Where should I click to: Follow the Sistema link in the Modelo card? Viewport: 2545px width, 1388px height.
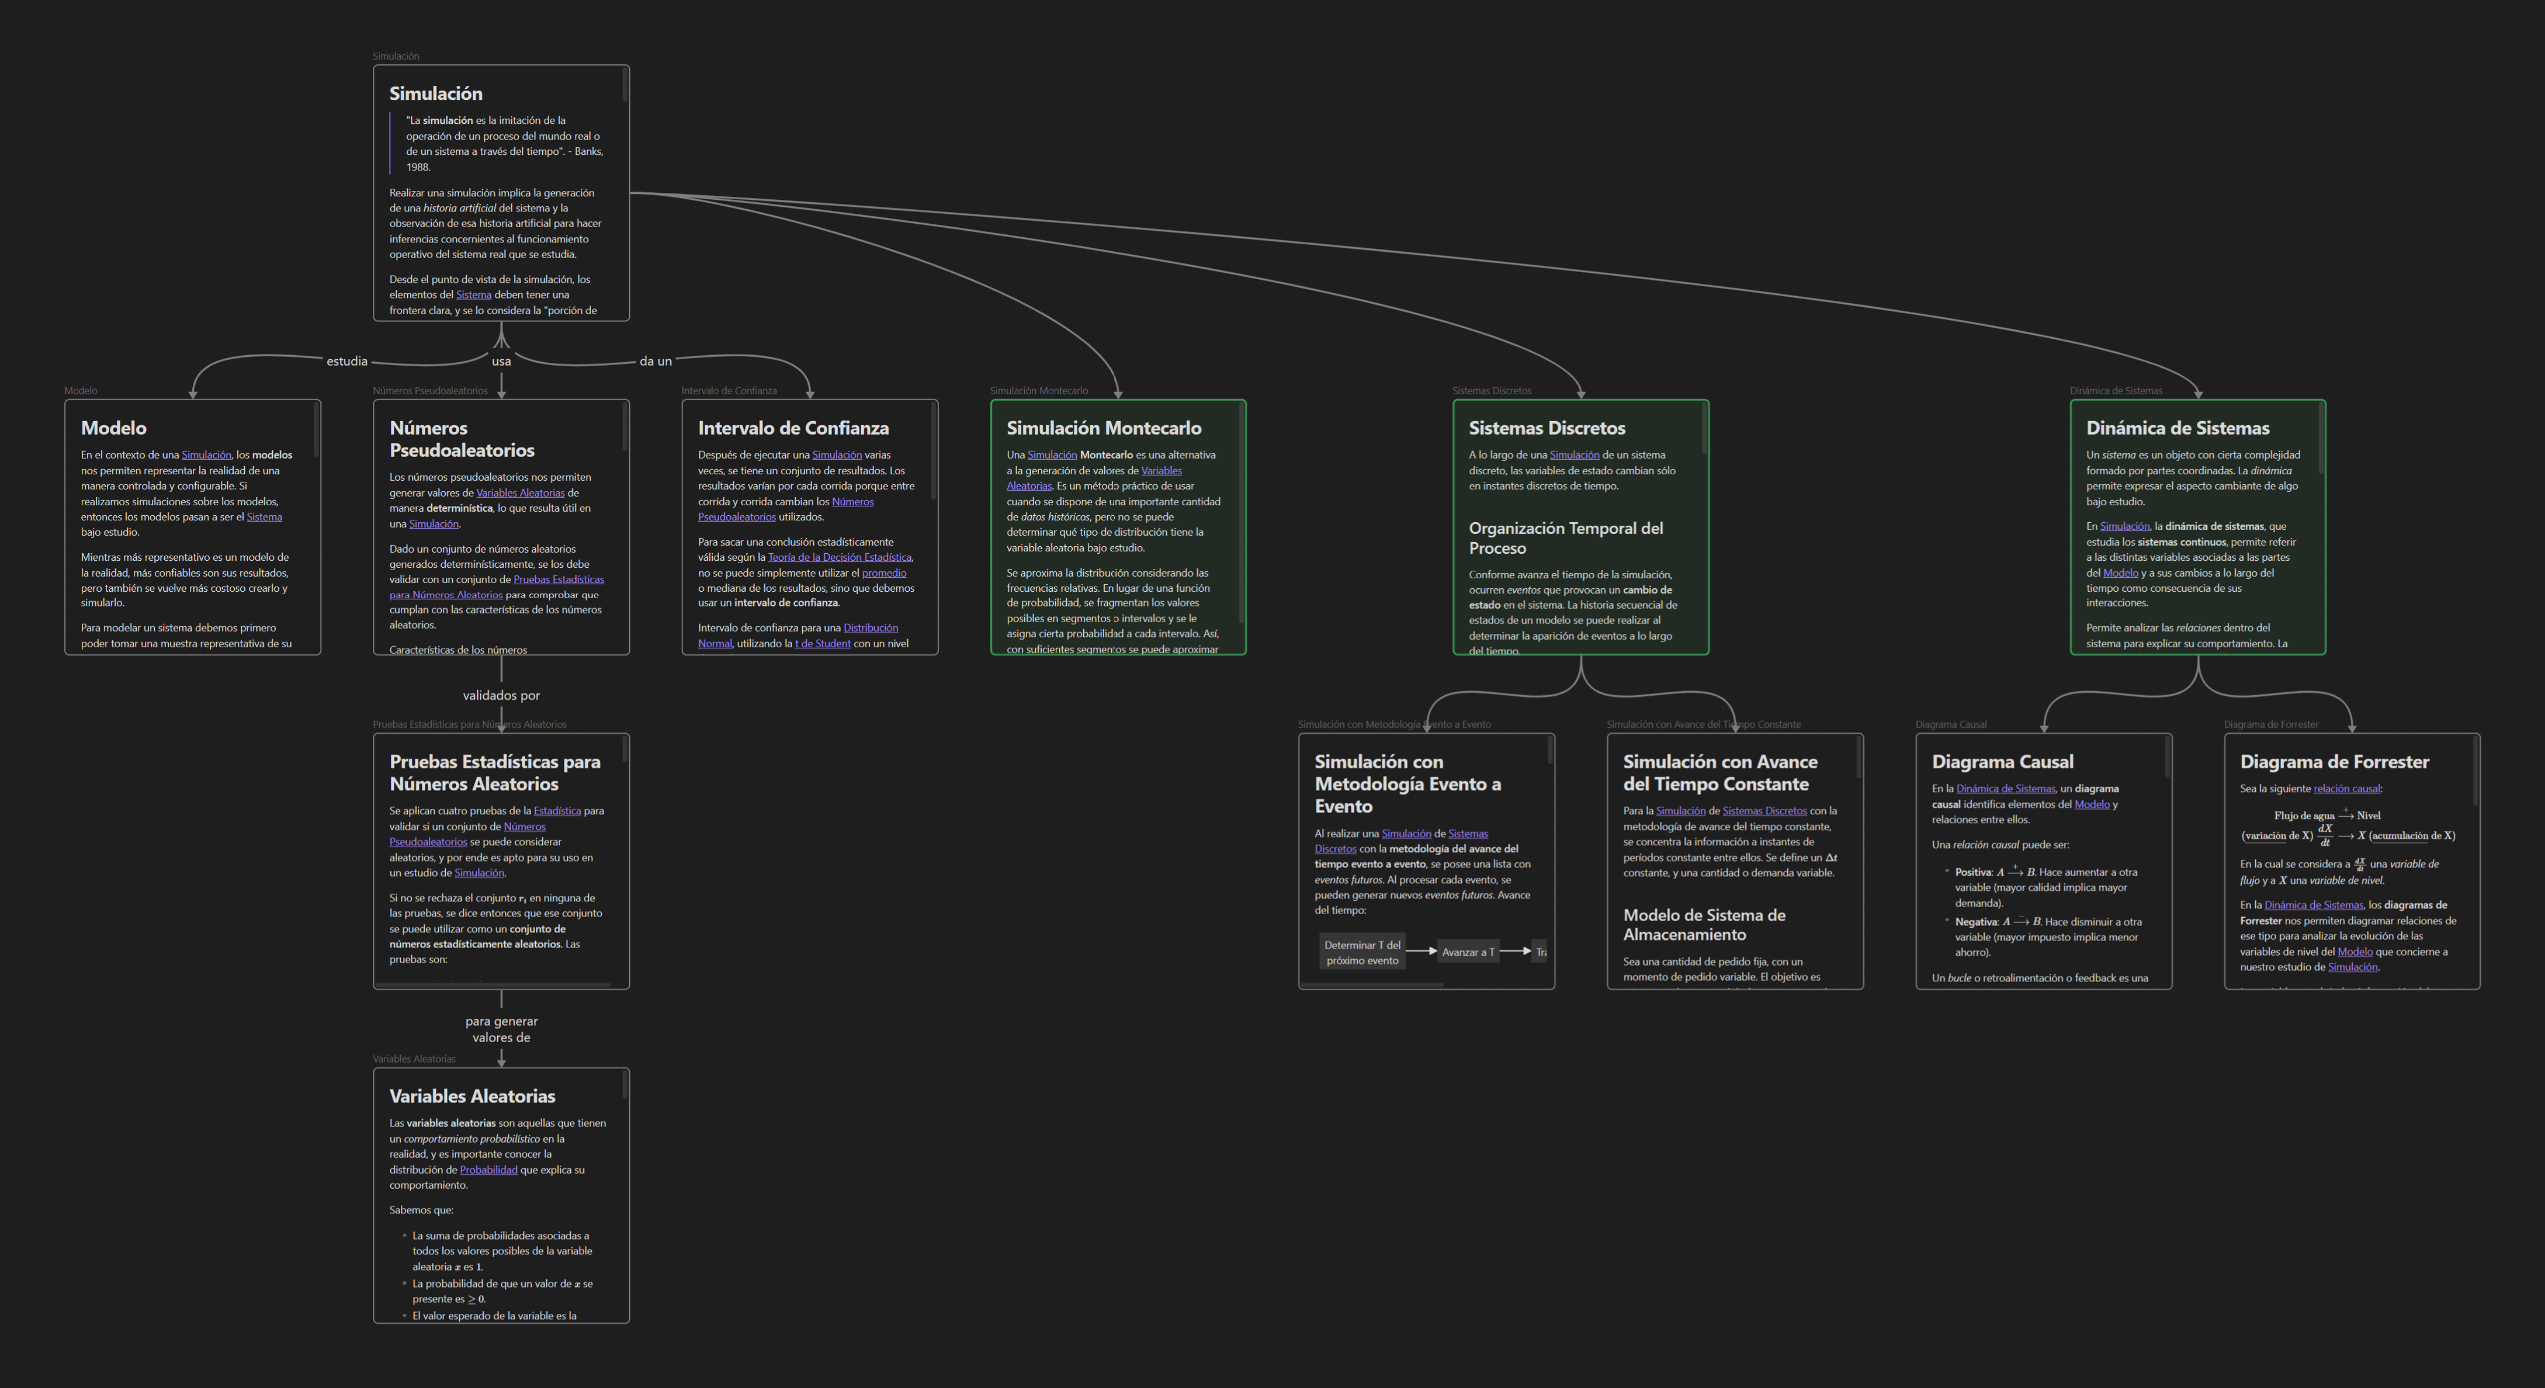tap(263, 516)
